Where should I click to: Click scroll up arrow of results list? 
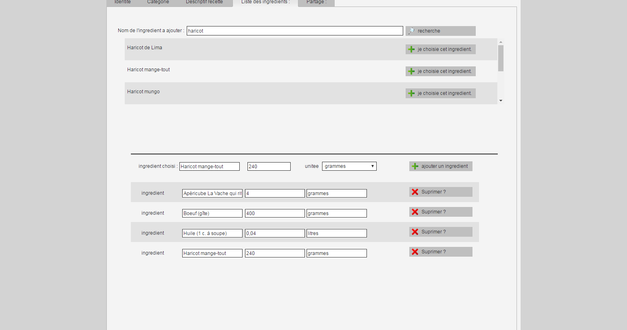pos(501,42)
